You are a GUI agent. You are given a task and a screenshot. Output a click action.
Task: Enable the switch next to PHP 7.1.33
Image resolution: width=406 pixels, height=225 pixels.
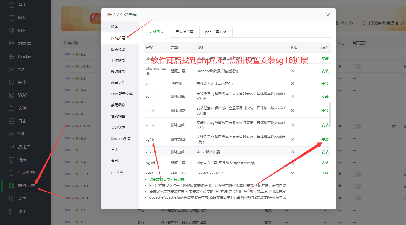[357, 186]
